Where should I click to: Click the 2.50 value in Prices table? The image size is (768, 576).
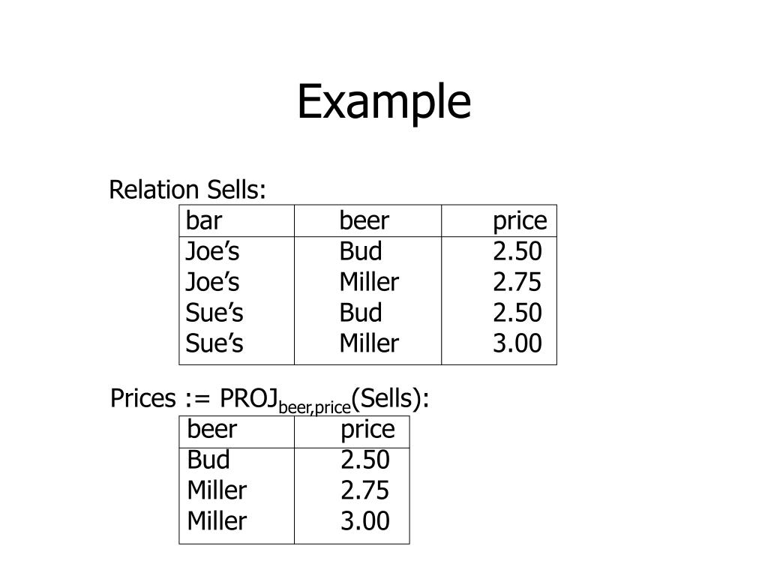point(365,460)
